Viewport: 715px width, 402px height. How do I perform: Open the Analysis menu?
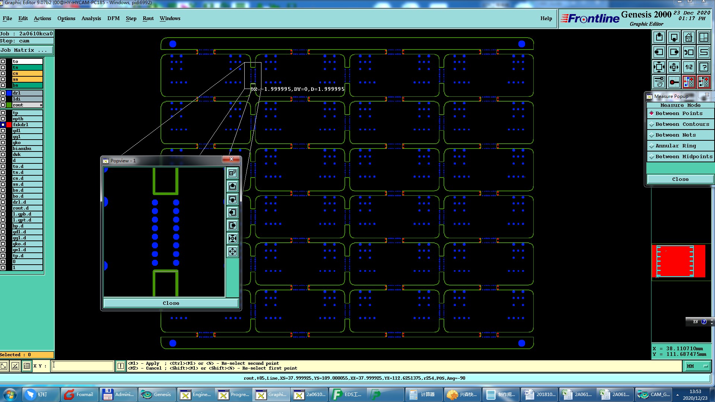pos(91,18)
